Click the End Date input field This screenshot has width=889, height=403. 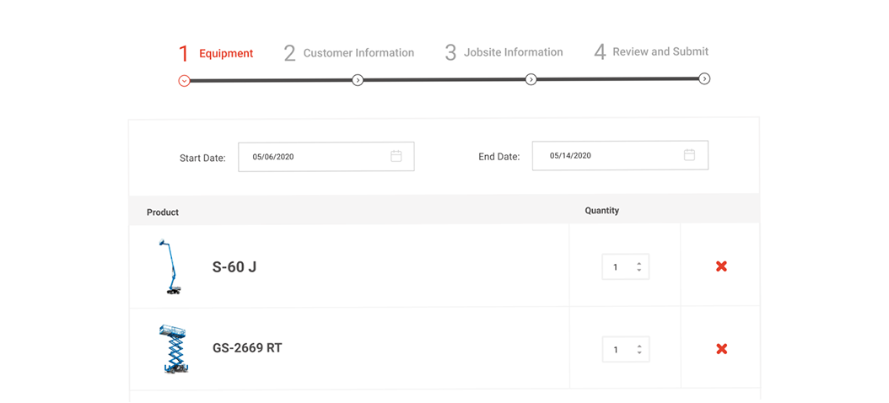(607, 156)
